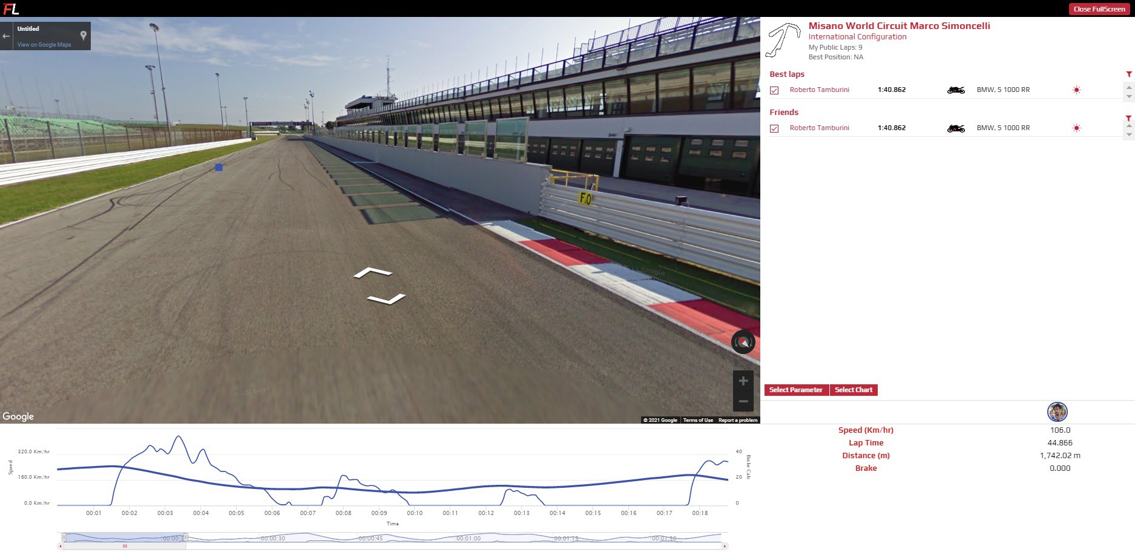Viewport: 1135px width, 555px height.
Task: Move forward using the upper Street View chevron
Action: point(373,272)
